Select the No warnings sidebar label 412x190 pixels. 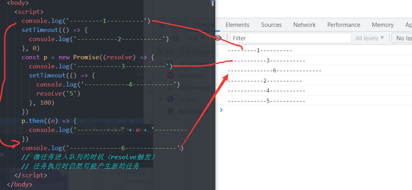point(195,88)
